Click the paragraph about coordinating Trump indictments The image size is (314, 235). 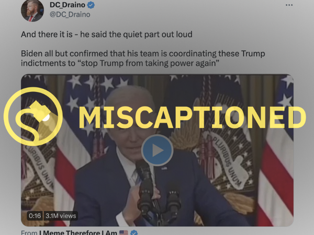[143, 58]
